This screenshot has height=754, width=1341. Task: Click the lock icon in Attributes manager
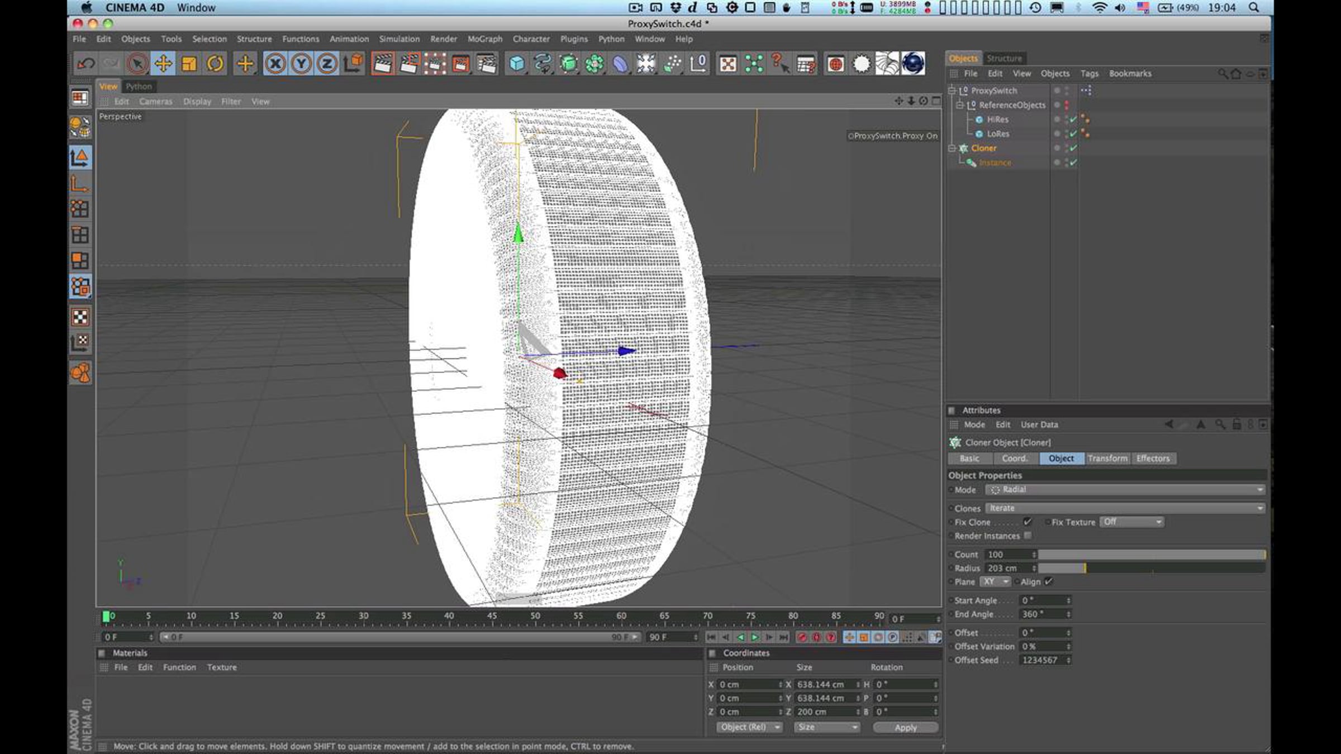1237,425
